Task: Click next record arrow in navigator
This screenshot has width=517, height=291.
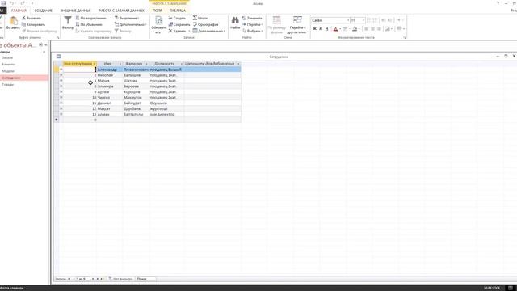Action: [x=94, y=279]
